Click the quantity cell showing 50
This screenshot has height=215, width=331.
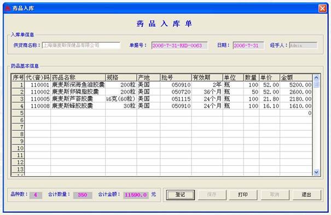(x=251, y=92)
